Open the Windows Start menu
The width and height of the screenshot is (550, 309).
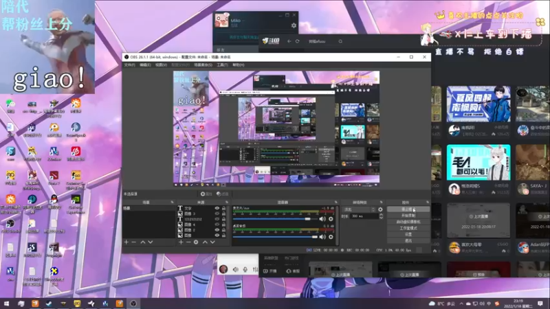pyautogui.click(x=6, y=304)
